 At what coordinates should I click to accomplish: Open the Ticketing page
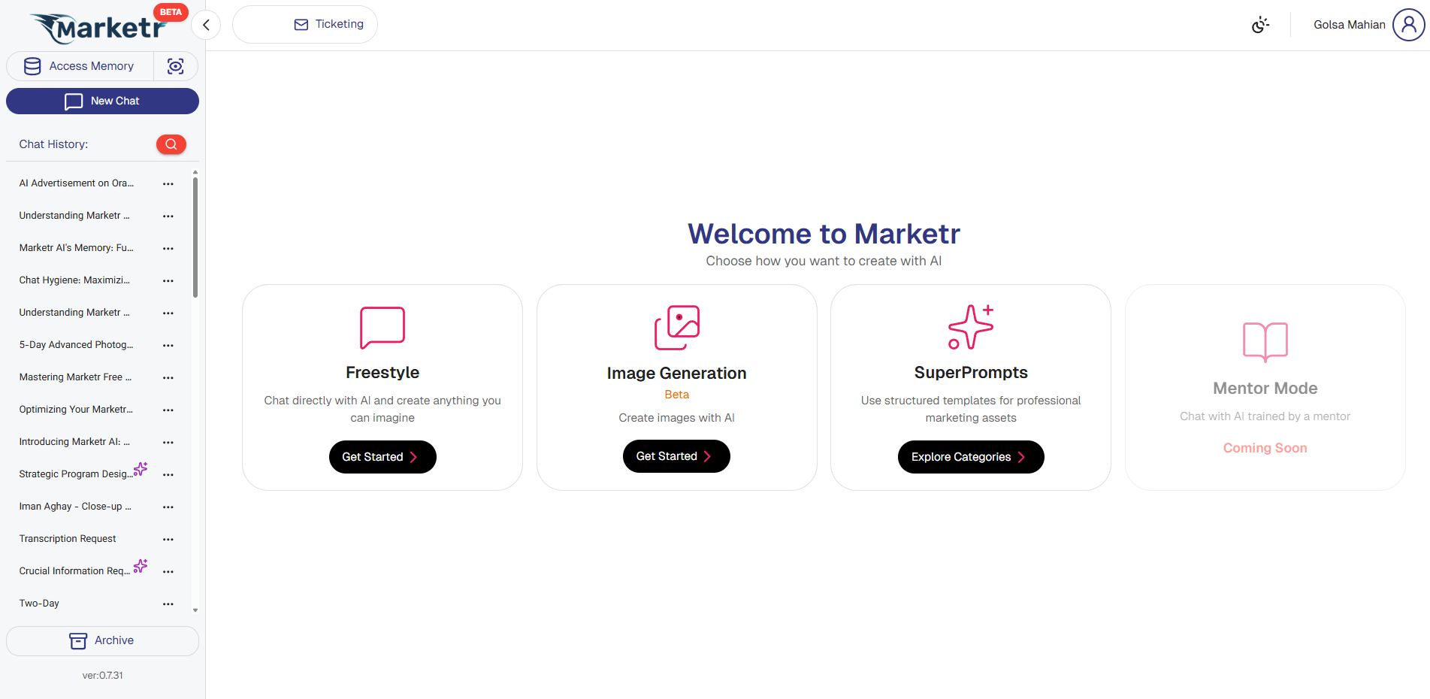pos(305,25)
